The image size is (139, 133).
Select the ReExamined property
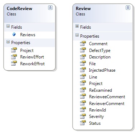click(x=101, y=90)
